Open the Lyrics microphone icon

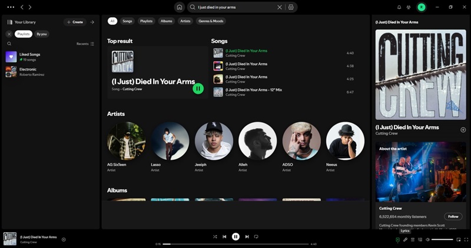405,240
